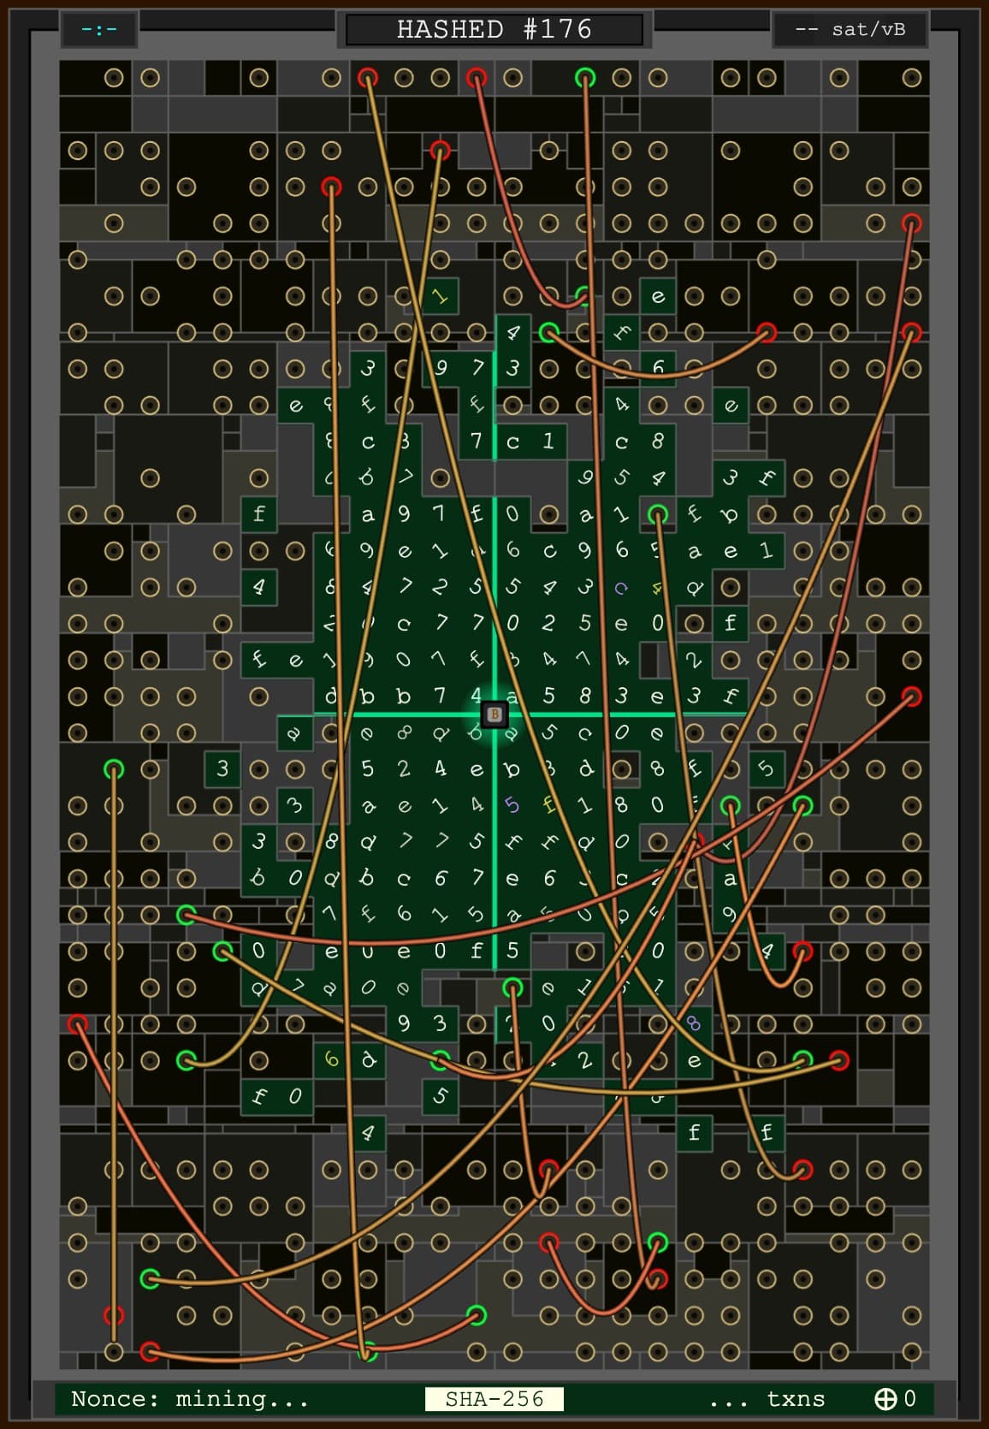Click the yellow '1' hex tile near top

tap(440, 296)
